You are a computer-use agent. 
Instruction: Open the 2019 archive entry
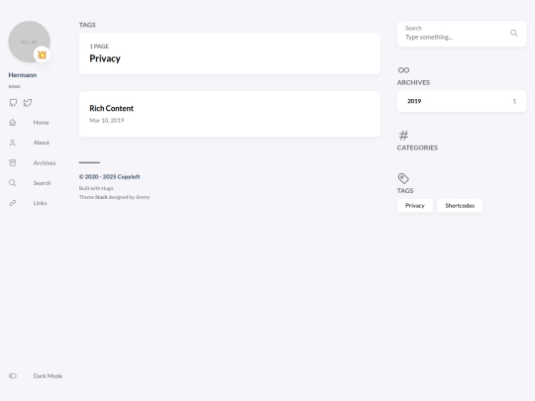click(x=462, y=101)
